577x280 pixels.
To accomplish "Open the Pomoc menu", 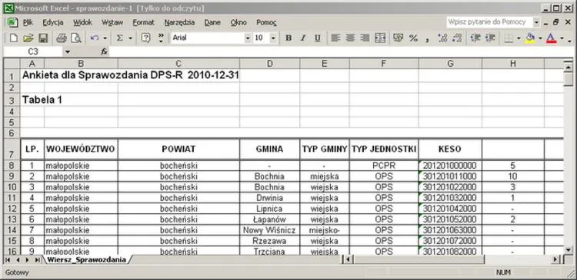I will coord(266,22).
